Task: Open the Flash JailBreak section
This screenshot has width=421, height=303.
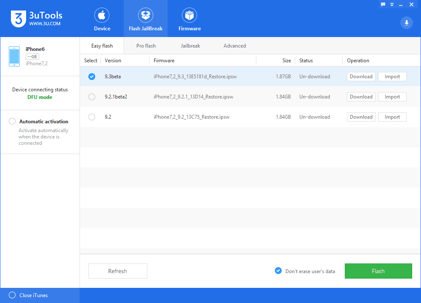Action: 146,19
